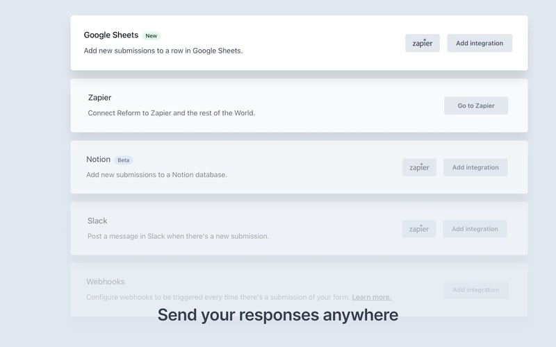Click 'Connect Reform to Zapier' description text
Viewport: 556px width, 347px height.
171,113
